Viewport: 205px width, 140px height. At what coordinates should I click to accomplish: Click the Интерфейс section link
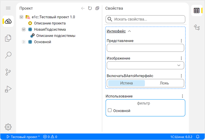coord(116,31)
